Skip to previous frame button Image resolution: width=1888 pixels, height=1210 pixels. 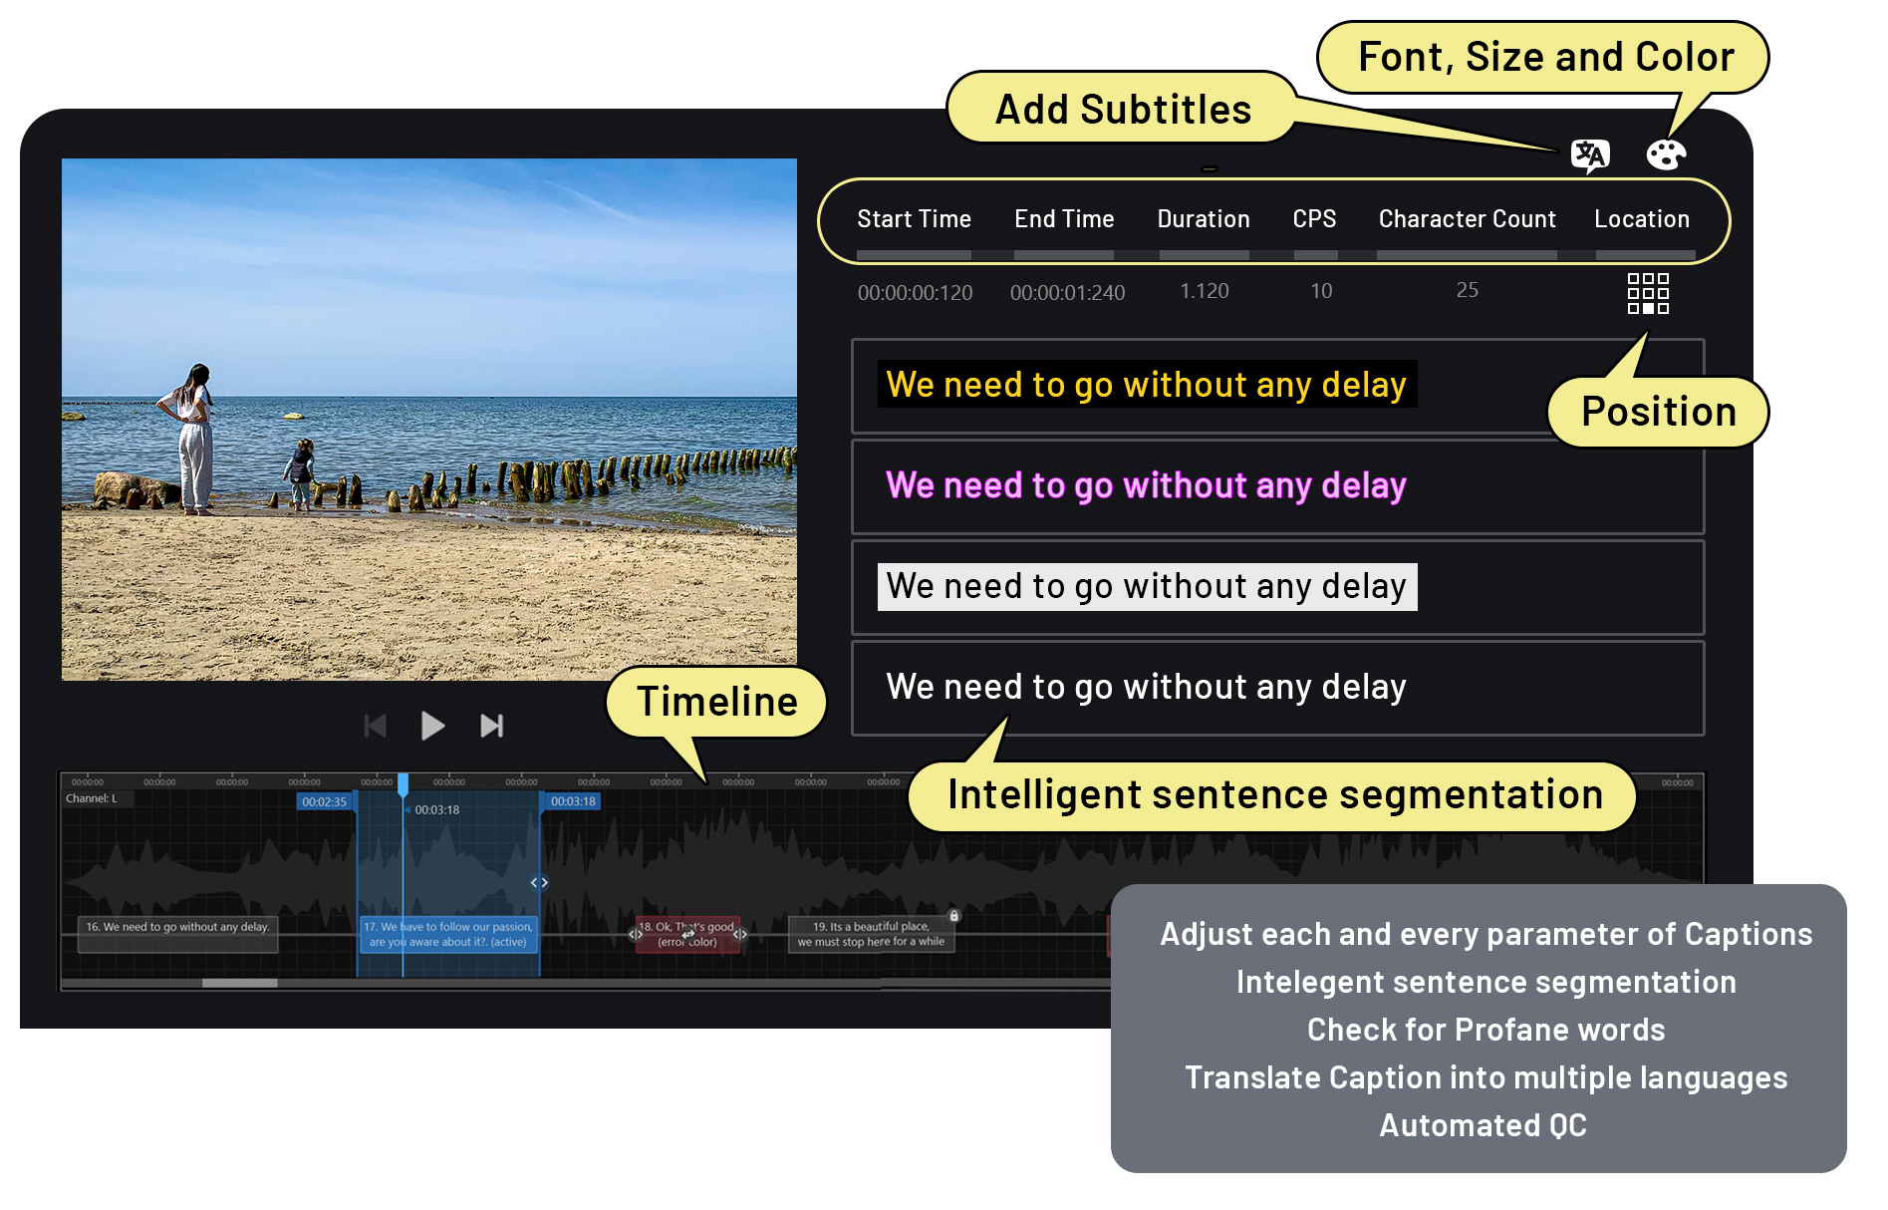click(x=375, y=726)
